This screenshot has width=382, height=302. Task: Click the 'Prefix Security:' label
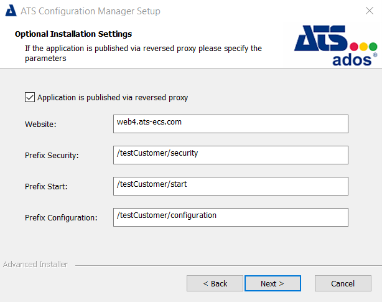coord(52,156)
